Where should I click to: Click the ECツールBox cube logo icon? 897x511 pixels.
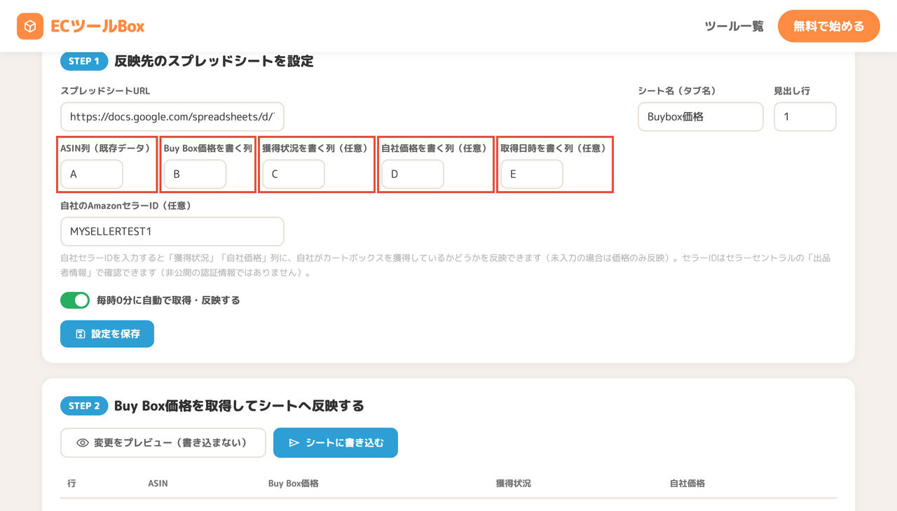coord(30,27)
